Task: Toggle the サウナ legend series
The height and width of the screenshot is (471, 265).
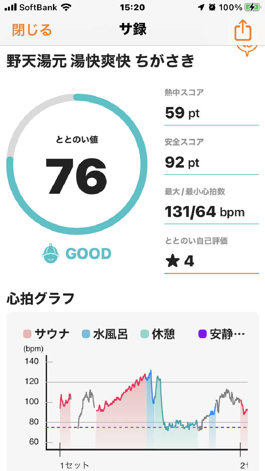Action: click(46, 334)
